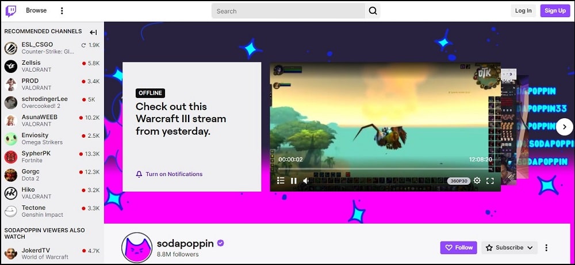575x265 pixels.
Task: Follow the sodapoppin channel
Action: click(459, 248)
